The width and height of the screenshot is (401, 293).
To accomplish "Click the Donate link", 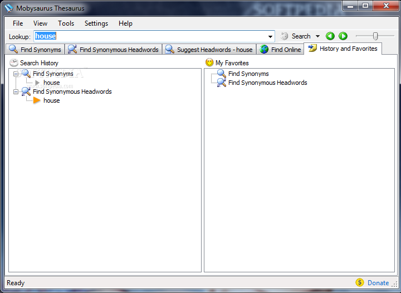I will pos(378,283).
